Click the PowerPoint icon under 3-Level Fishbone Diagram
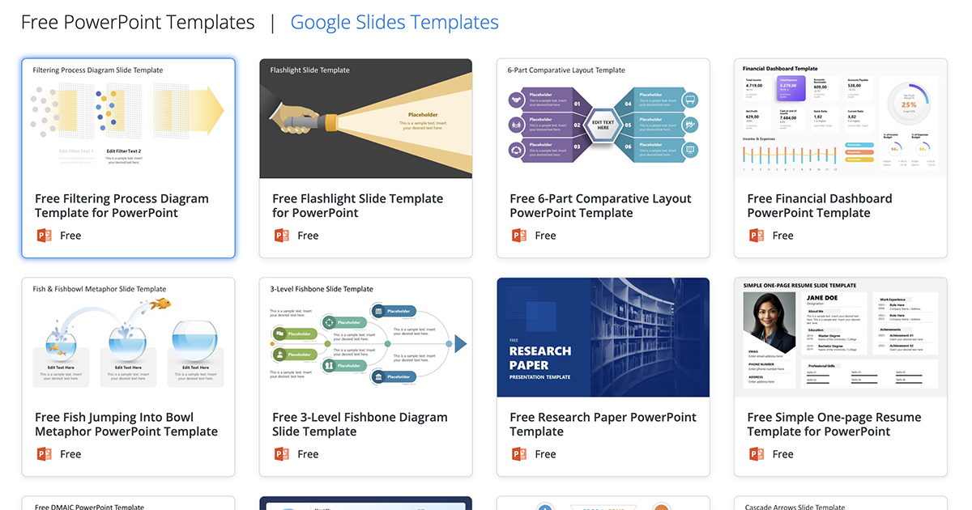The height and width of the screenshot is (510, 972). coord(281,453)
